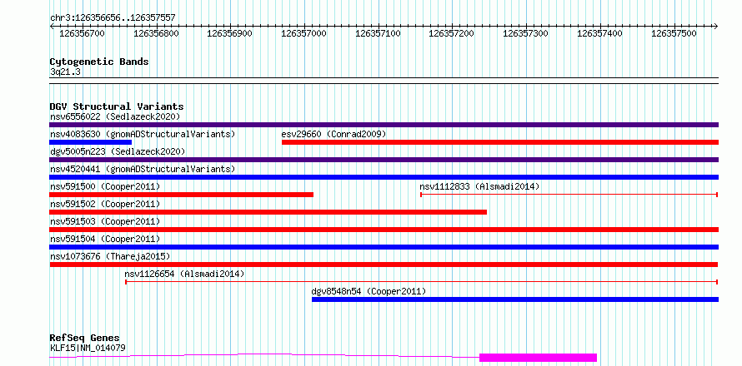The width and height of the screenshot is (742, 366).
Task: Click the left arrow of the ruler
Action: (52, 26)
